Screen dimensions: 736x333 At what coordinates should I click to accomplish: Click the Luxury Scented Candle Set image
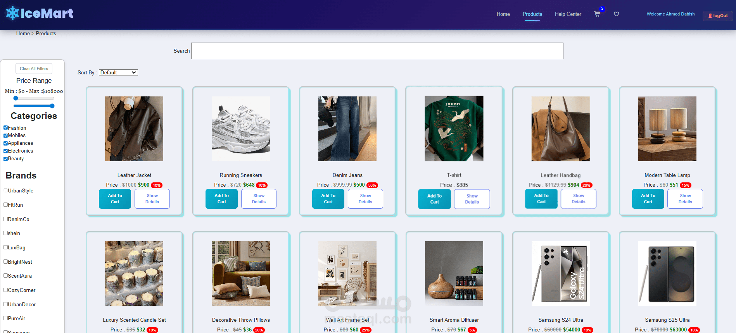[134, 273]
